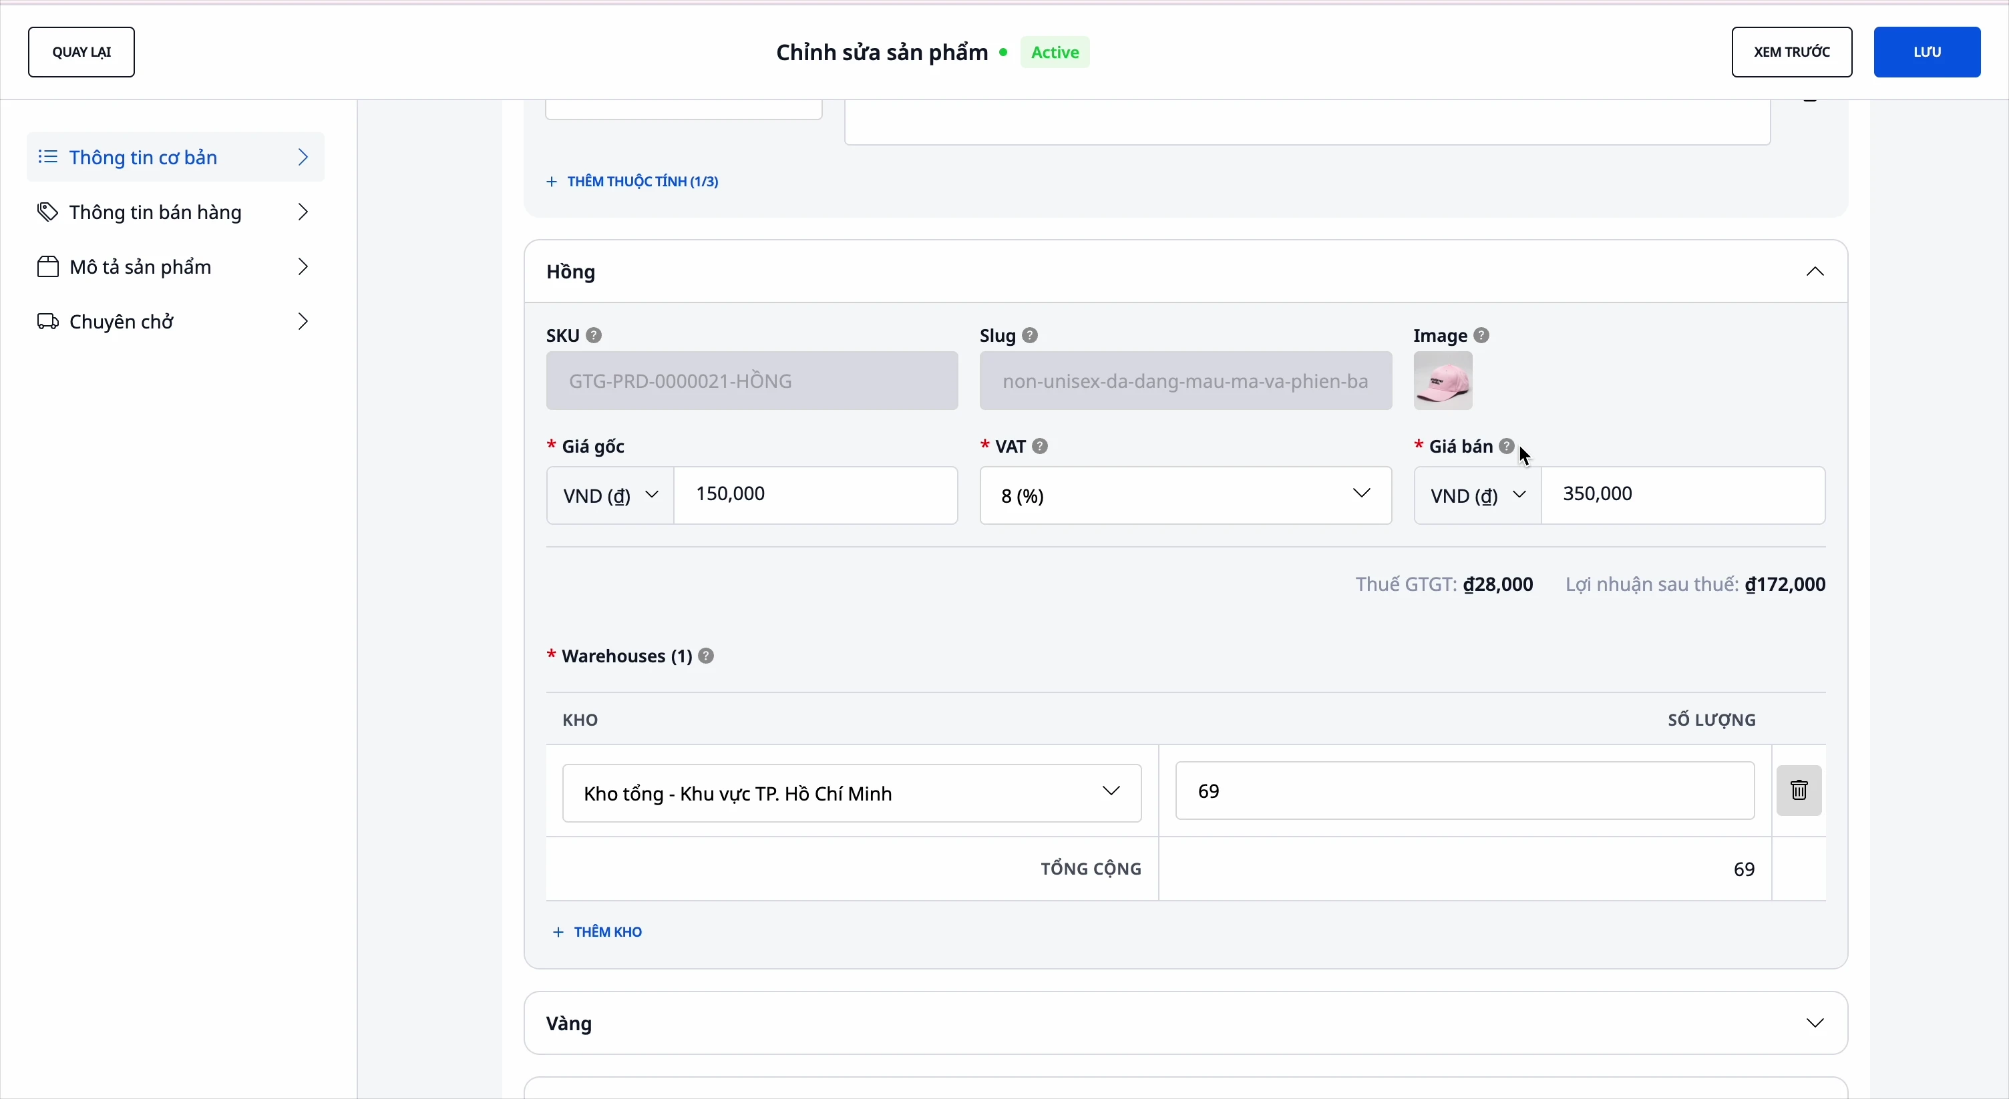The image size is (2009, 1099).
Task: Open the Giá bán currency VND dropdown
Action: coord(1477,495)
